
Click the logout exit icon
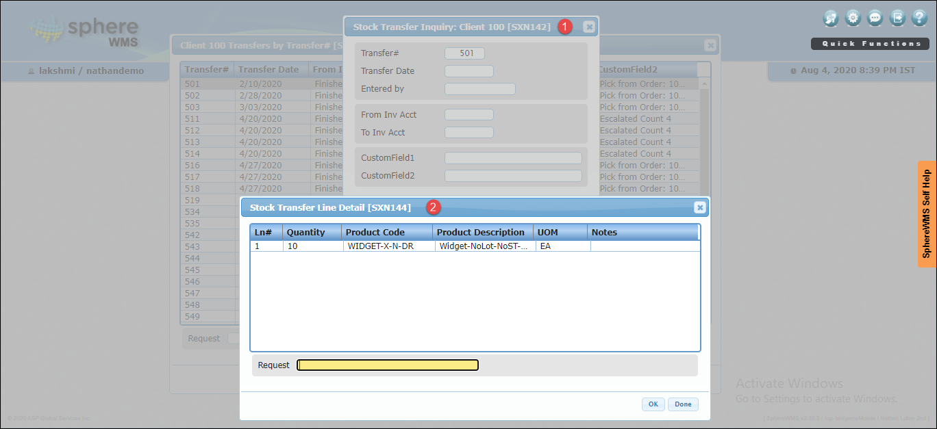coord(897,18)
